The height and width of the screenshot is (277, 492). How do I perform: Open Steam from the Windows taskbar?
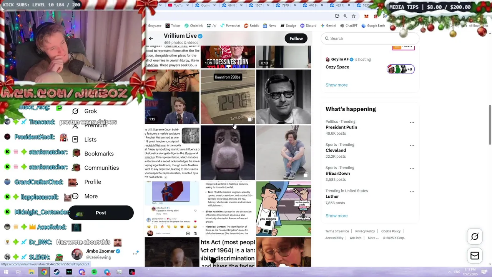point(57,272)
